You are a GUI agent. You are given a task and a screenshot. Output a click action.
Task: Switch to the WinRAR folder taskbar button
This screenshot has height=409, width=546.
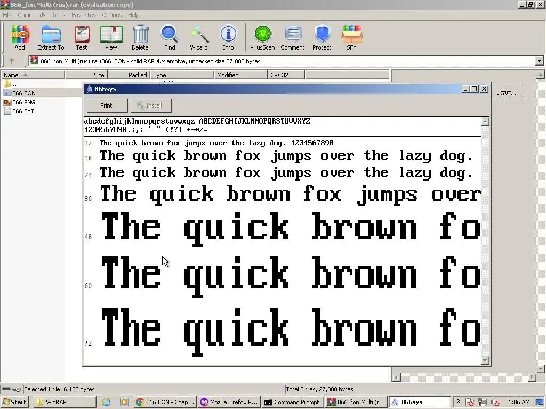pos(65,402)
